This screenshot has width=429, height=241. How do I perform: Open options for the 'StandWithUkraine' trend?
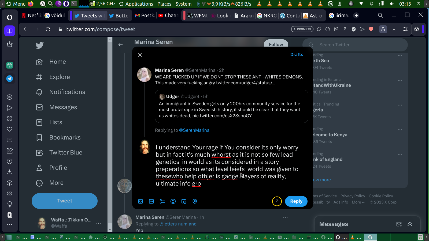[x=400, y=80]
